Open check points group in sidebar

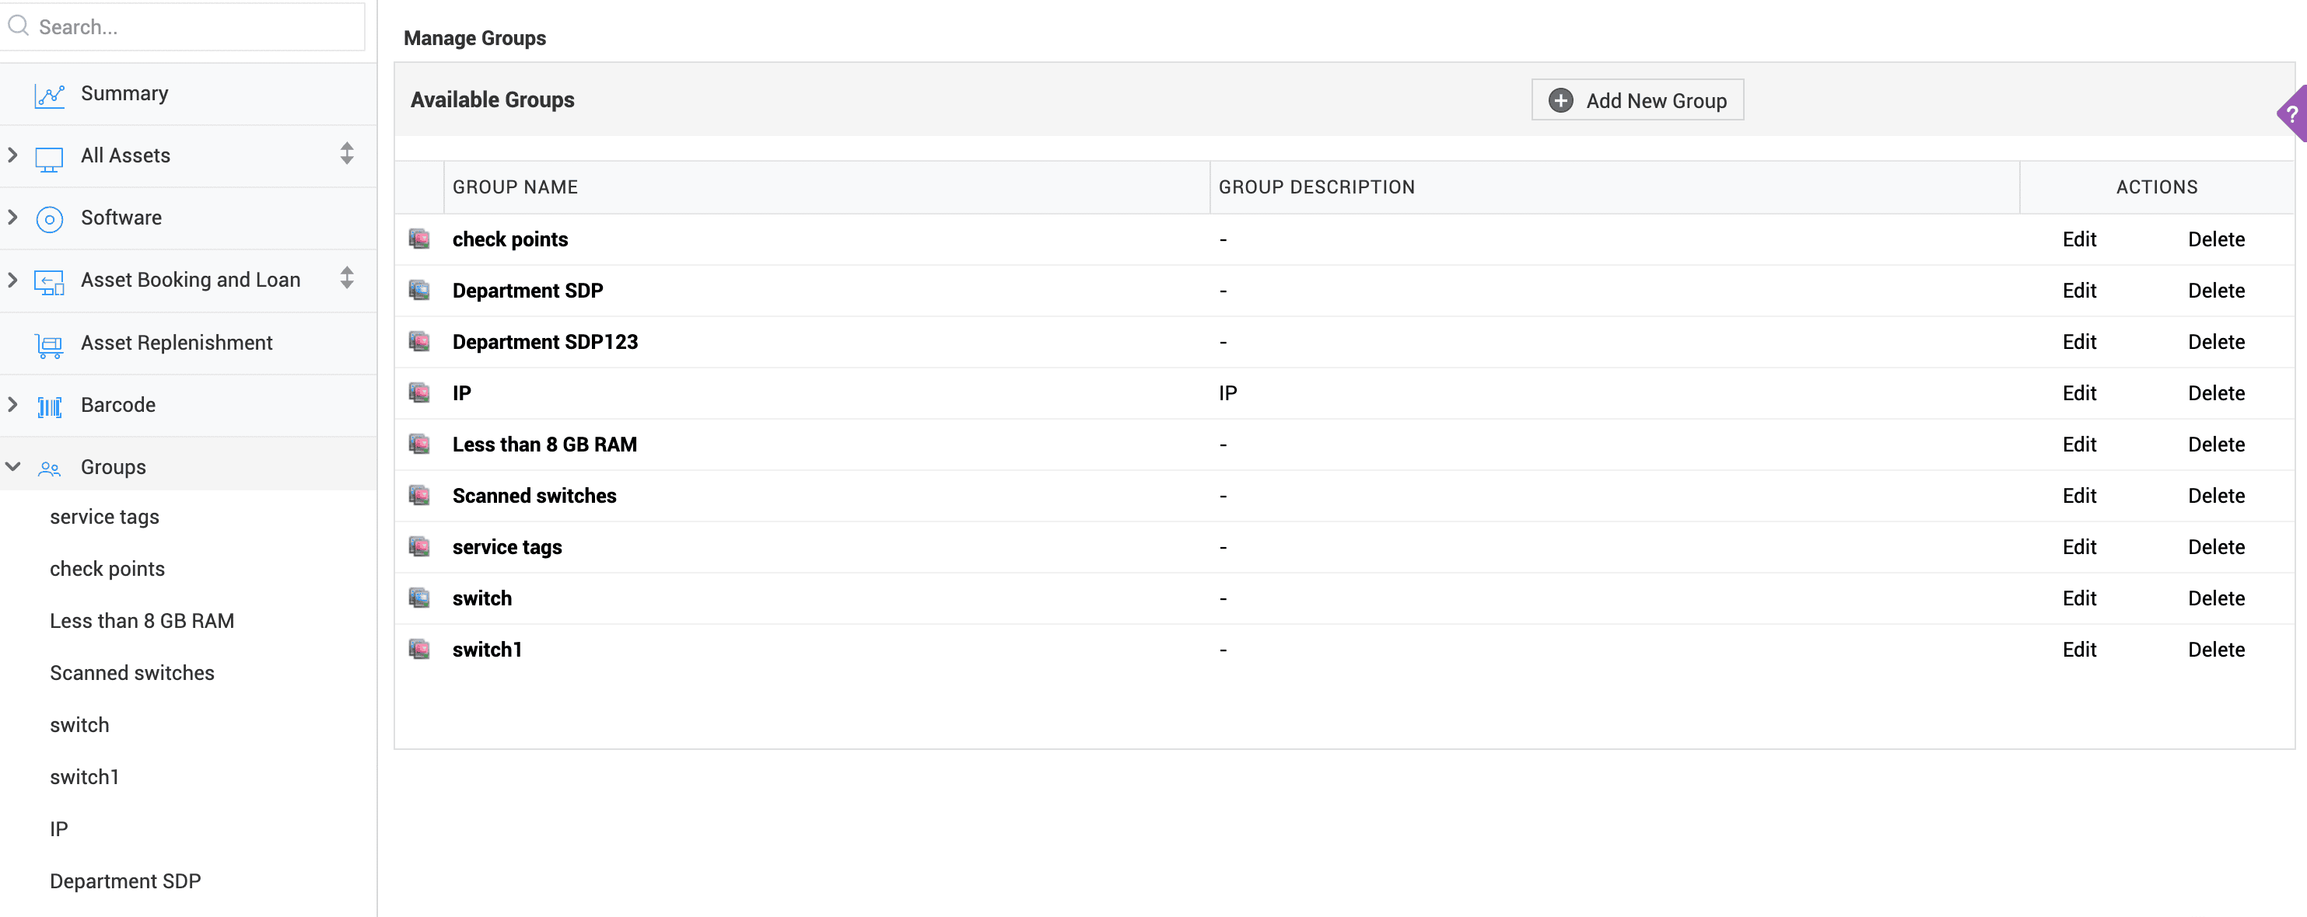[x=107, y=570]
